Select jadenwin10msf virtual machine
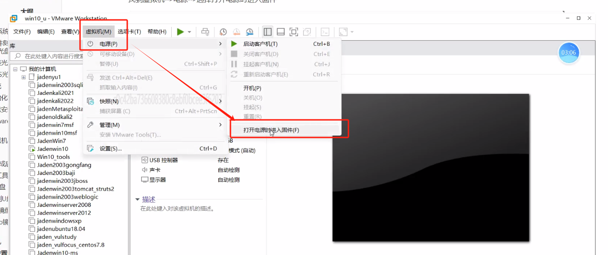The image size is (608, 255). [x=57, y=133]
